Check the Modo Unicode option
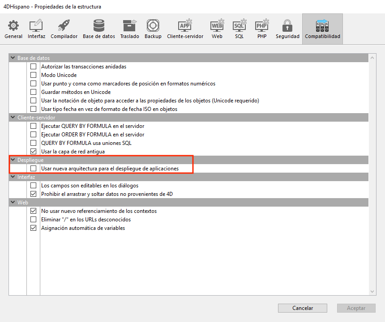The width and height of the screenshot is (385, 322). tap(34, 75)
